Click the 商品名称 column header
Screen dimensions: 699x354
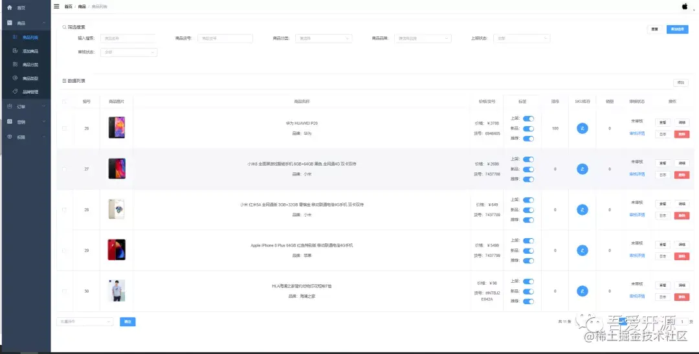coord(302,102)
